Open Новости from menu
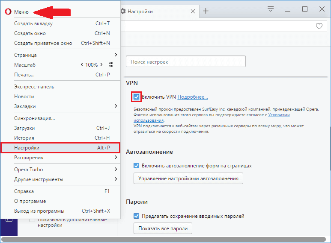Image resolution: width=331 pixels, height=243 pixels. pyautogui.click(x=60, y=97)
